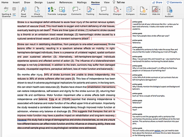Click the ribbon Comments icon
Viewport: 184px width, 137px height.
pyautogui.click(x=75, y=9)
